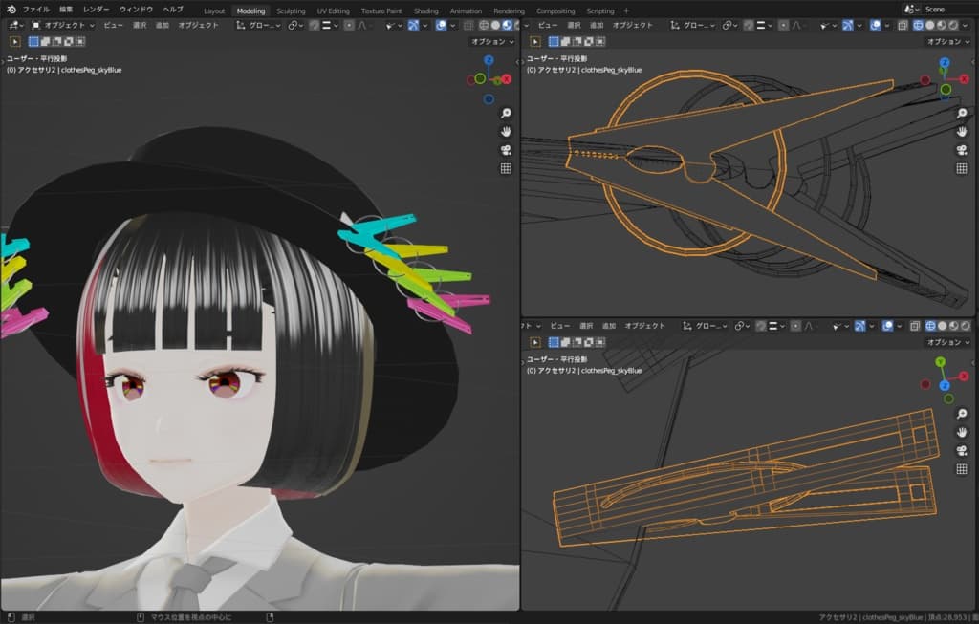Open the オブジェクト mode dropdown in left viewport
The width and height of the screenshot is (979, 624).
62,25
